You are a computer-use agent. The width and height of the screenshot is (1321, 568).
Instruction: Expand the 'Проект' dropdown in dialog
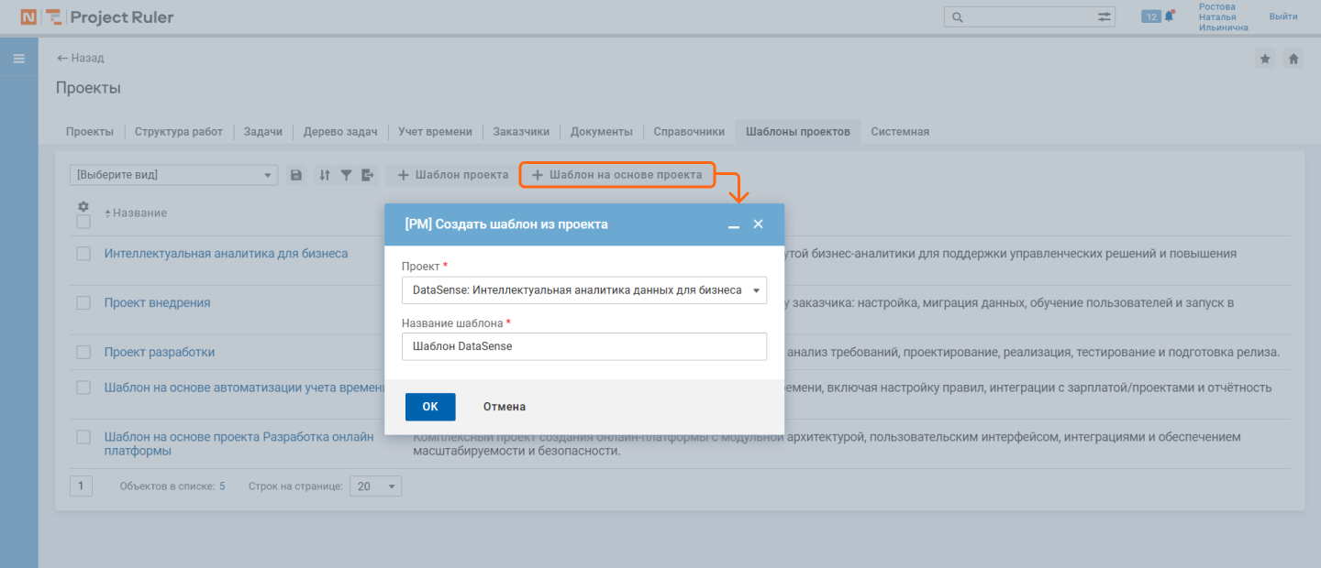(756, 290)
